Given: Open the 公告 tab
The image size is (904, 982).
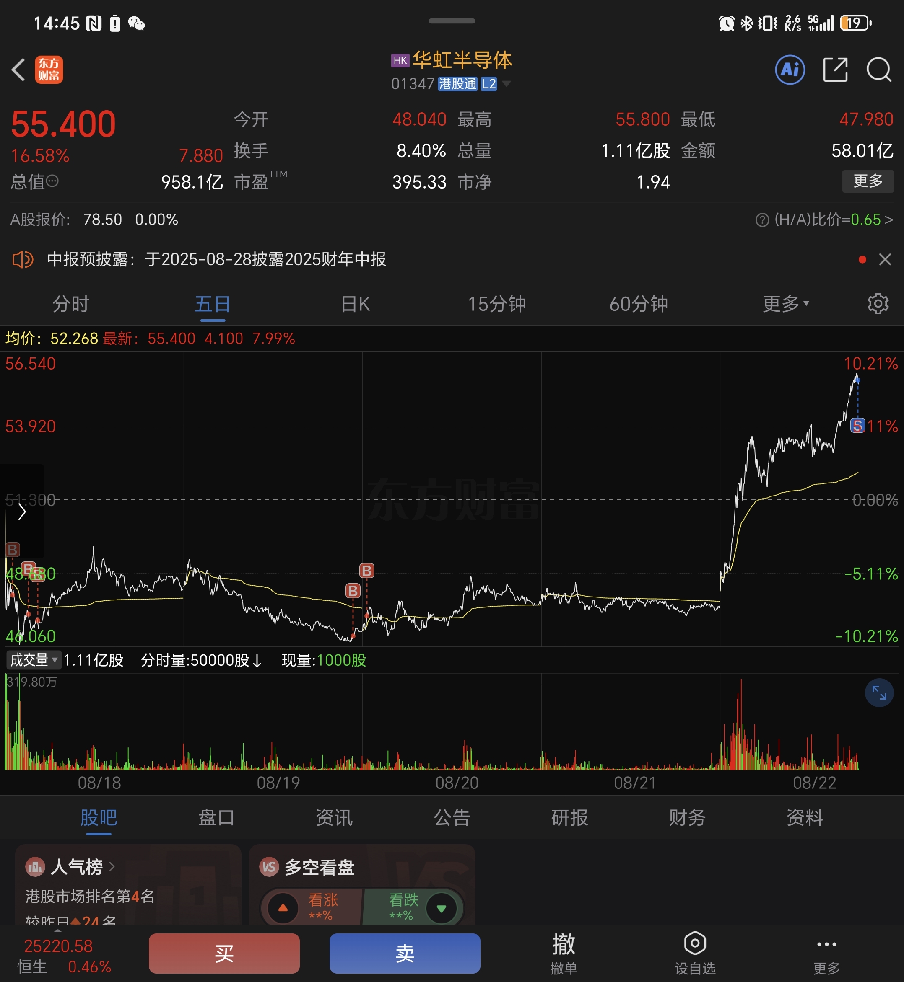Looking at the screenshot, I should coord(452,817).
